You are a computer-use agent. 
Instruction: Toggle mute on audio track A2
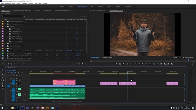(x=19, y=94)
